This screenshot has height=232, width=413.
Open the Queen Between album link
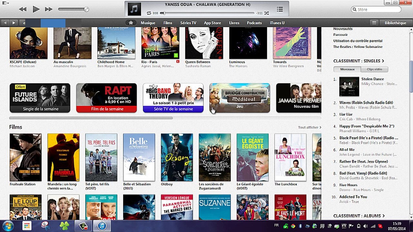(x=197, y=62)
